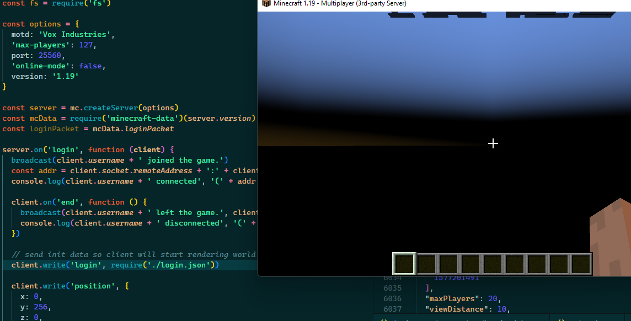The width and height of the screenshot is (631, 321).
Task: Click the viewDistance value 10
Action: 502,309
